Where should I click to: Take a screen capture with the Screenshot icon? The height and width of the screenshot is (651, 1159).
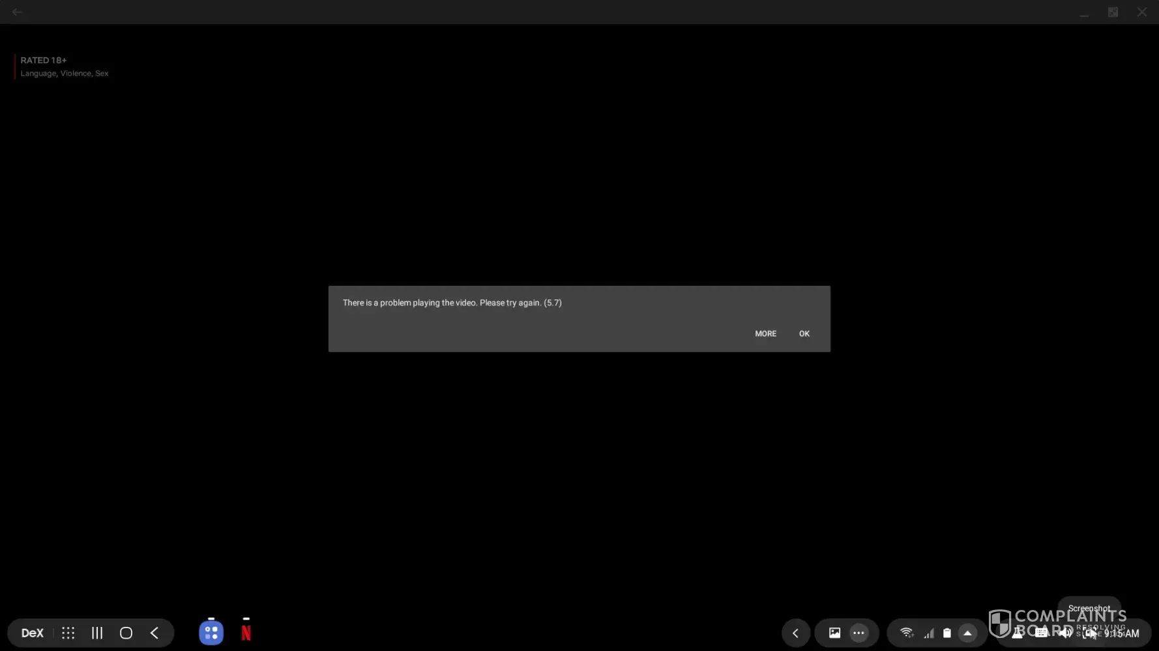point(1089,633)
